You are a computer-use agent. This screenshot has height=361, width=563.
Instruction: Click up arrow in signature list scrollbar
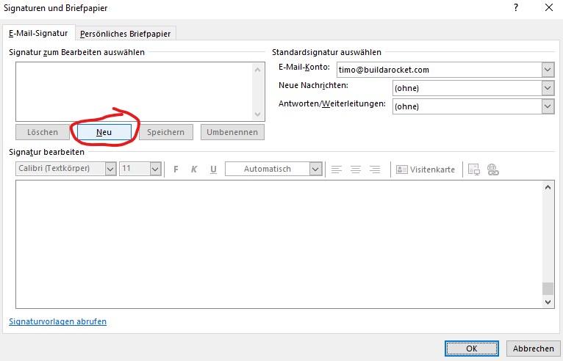(x=257, y=70)
